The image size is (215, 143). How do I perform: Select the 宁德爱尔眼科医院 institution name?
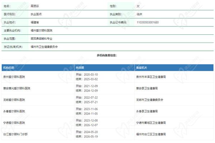(x=15, y=123)
